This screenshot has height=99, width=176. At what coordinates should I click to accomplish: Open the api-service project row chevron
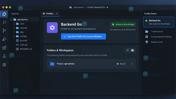(x=132, y=64)
